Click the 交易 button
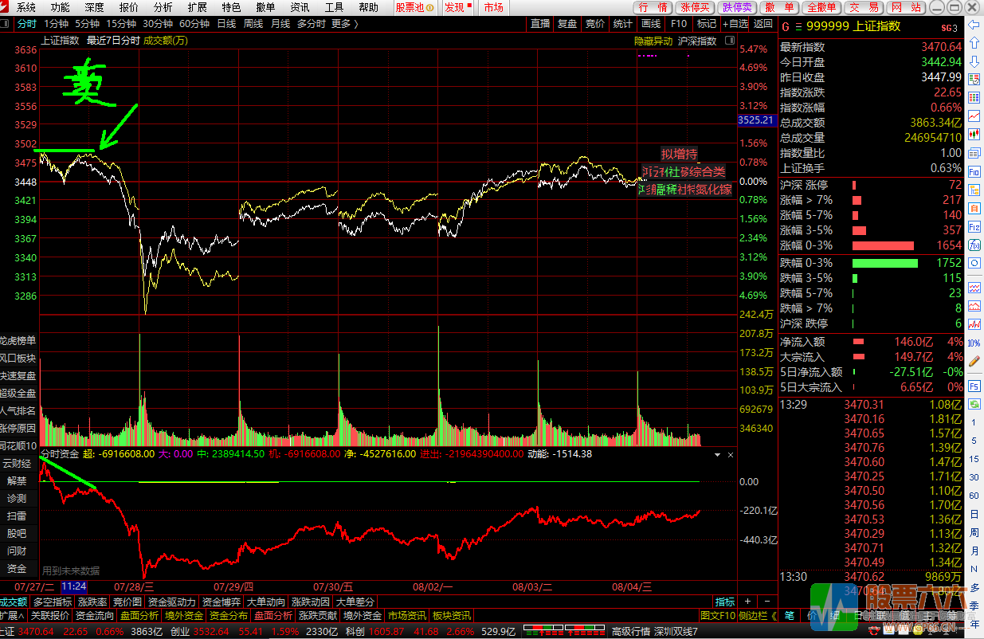This screenshot has height=639, width=984. [x=864, y=7]
